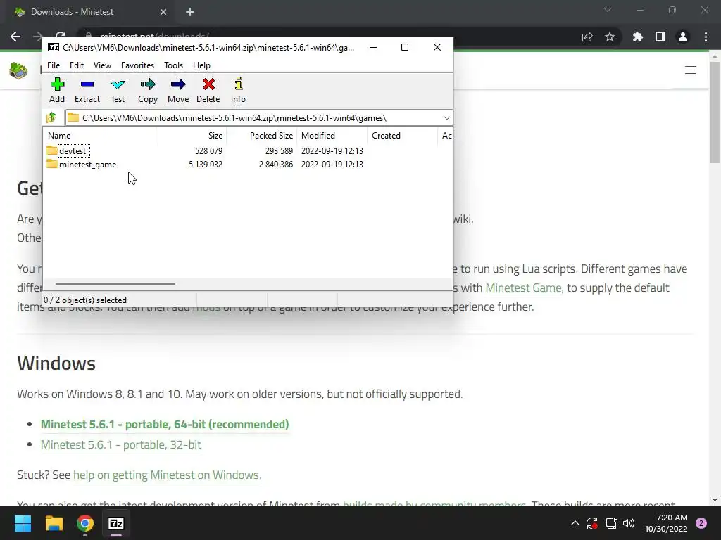Click the Windows section heading
Screen dimensions: 721x540
click(x=56, y=364)
